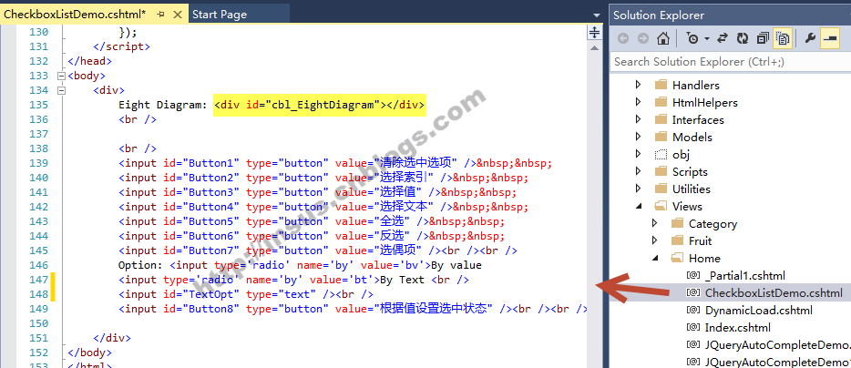Click the Button5 input line in the code
This screenshot has width=851, height=368.
coord(312,221)
